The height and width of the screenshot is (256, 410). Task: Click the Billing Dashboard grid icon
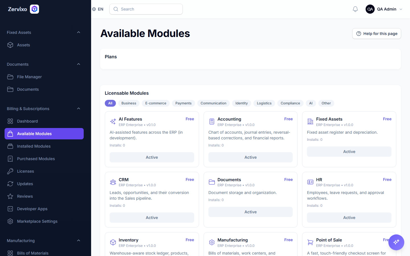tap(10, 121)
